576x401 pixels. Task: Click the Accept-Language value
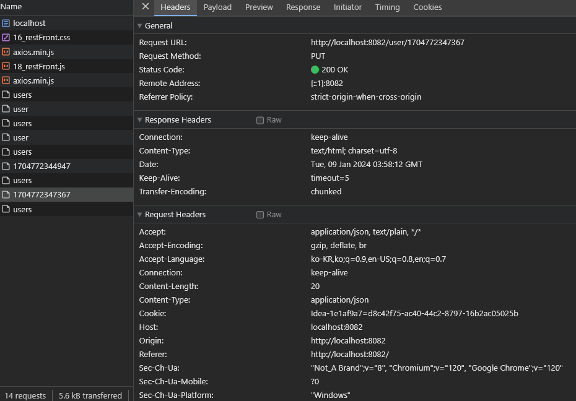[x=378, y=259]
